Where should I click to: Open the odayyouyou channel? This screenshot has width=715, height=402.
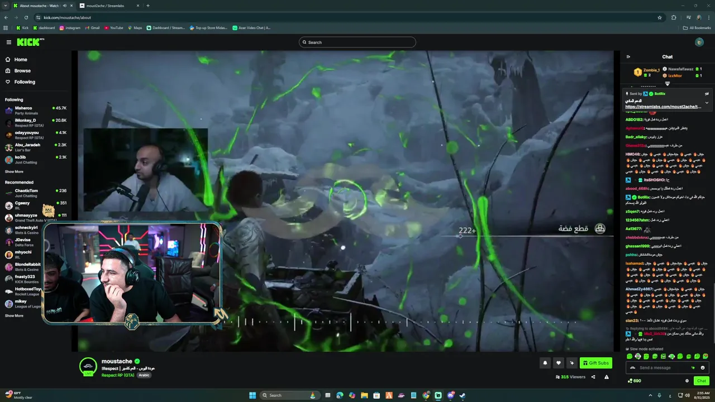click(36, 135)
